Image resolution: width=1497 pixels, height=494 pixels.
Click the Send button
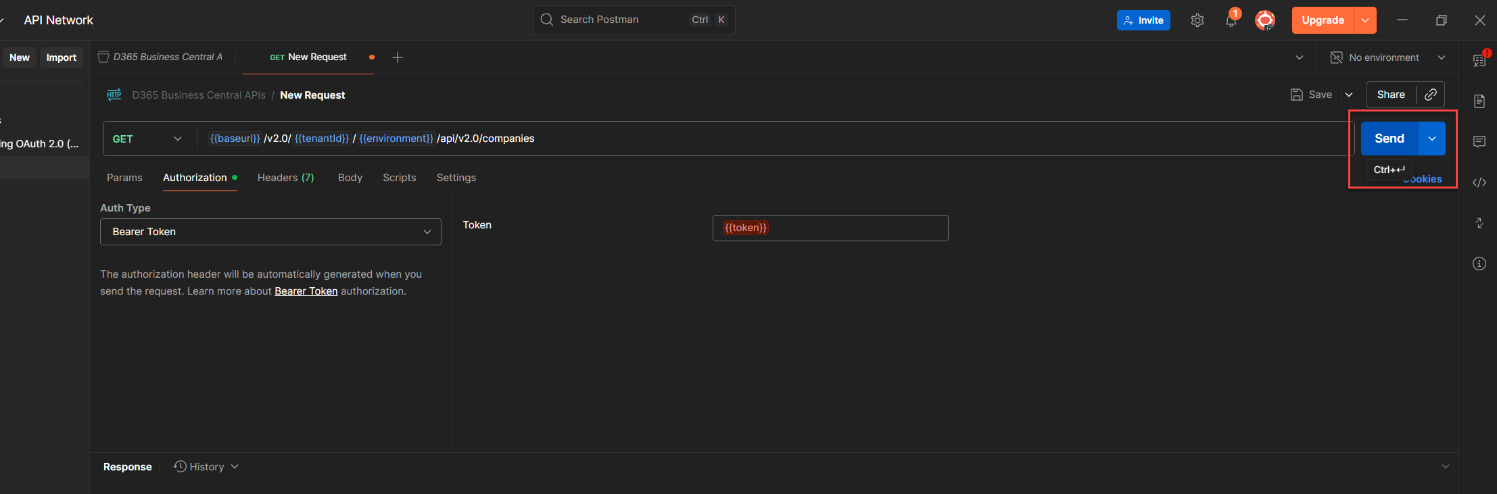click(x=1389, y=139)
